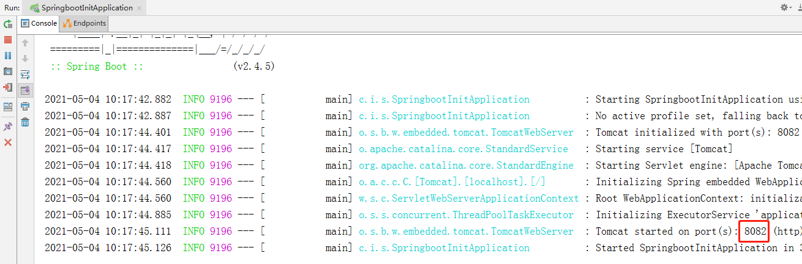Clear all console output with trash icon
This screenshot has width=802, height=264.
25,122
